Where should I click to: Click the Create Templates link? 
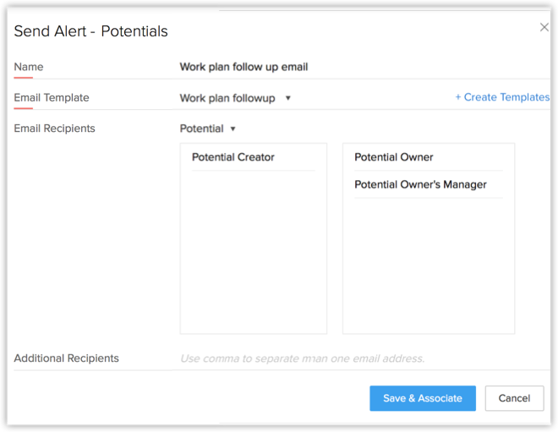pyautogui.click(x=502, y=97)
